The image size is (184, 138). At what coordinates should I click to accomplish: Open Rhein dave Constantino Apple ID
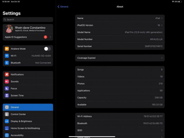pos(28,29)
